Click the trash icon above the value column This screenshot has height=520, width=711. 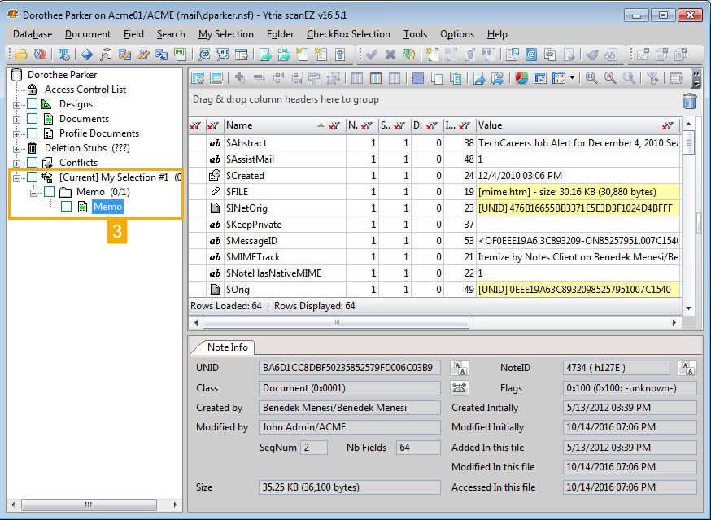coord(689,102)
